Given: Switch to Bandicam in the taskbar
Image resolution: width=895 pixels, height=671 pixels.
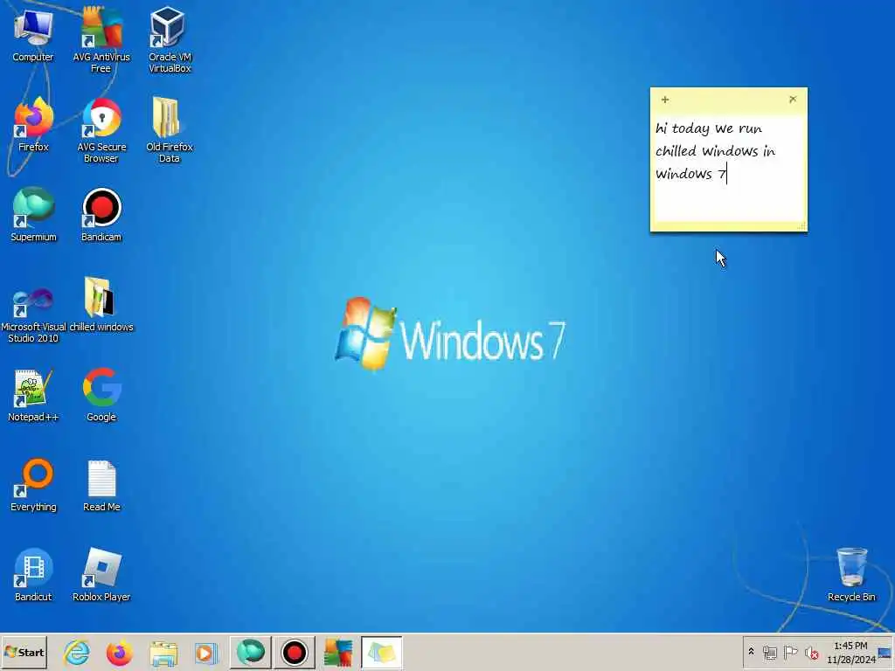Looking at the screenshot, I should 294,652.
